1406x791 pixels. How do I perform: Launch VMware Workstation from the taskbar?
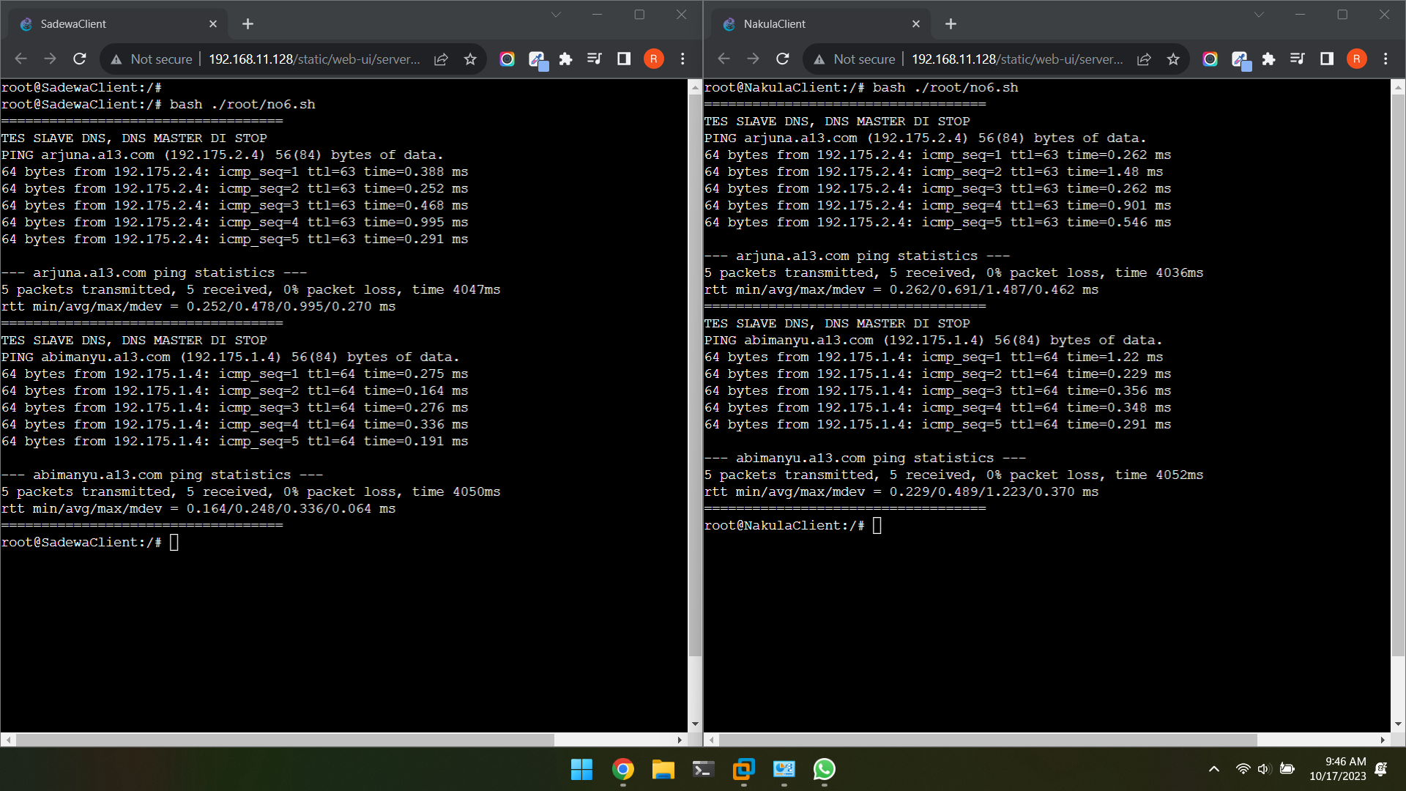743,770
